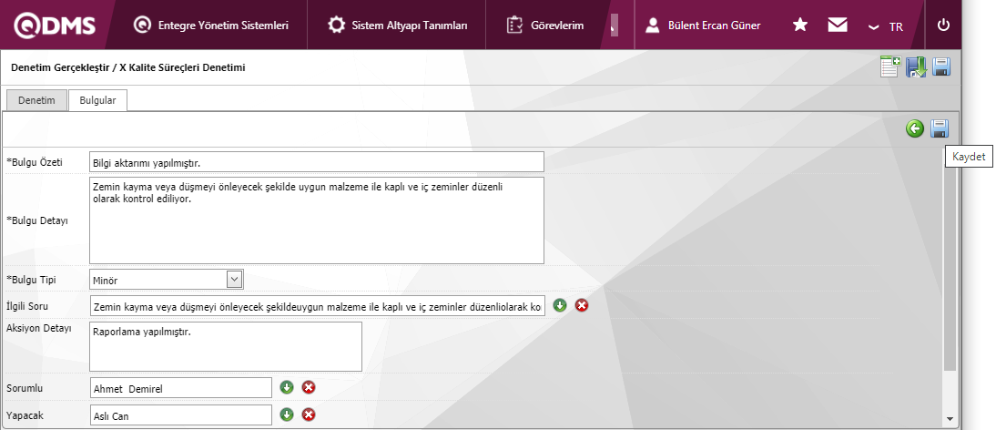Open Bülent Ercan Güner user menu
Viewport: 996px width, 430px height.
pyautogui.click(x=703, y=26)
